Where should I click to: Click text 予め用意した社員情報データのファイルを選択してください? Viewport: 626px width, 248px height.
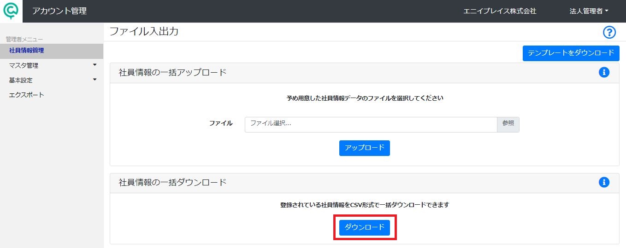click(x=365, y=98)
